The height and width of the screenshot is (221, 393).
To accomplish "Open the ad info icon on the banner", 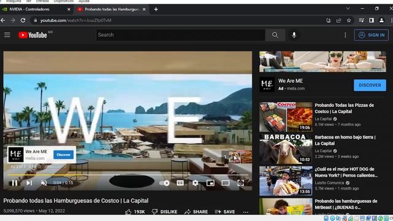I will 383,53.
